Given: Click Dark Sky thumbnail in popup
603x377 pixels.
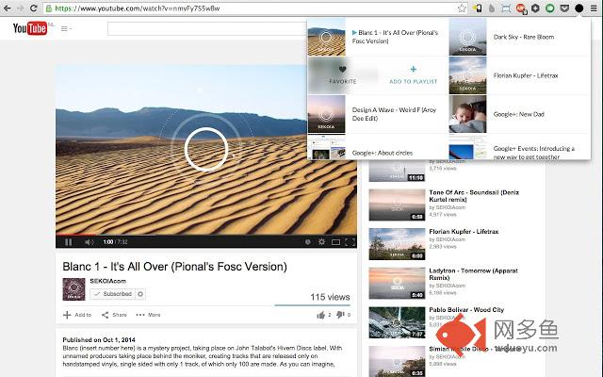Looking at the screenshot, I should tap(467, 37).
